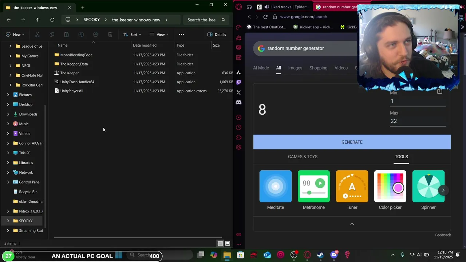This screenshot has width=466, height=262.
Task: Go back in File Explorer
Action: (8, 20)
